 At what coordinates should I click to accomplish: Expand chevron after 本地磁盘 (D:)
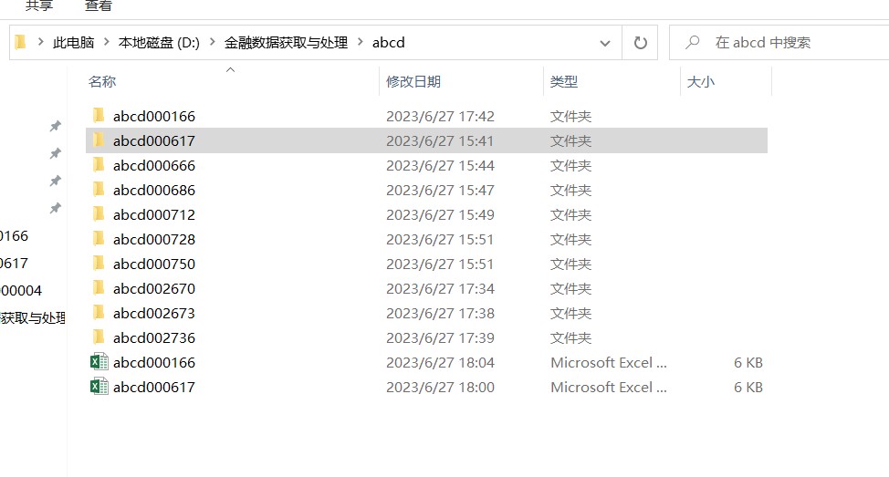[x=212, y=42]
